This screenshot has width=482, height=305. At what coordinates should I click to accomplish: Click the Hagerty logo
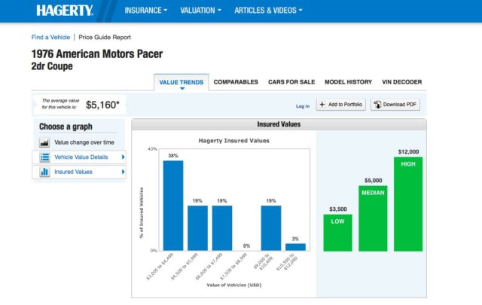click(65, 11)
